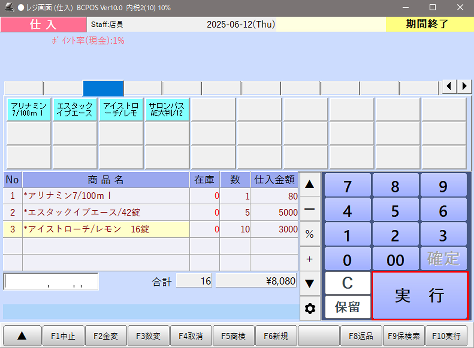Click F4取消 cancel function key
474x348 pixels.
tap(191, 336)
